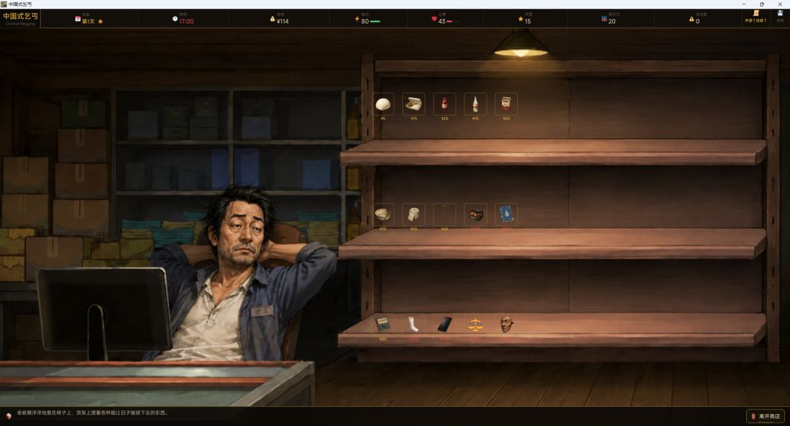Viewport: 790px width, 426px height.
Task: Click the green stamina bar
Action: 375,22
